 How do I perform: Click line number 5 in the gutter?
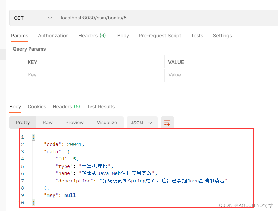click(22, 166)
